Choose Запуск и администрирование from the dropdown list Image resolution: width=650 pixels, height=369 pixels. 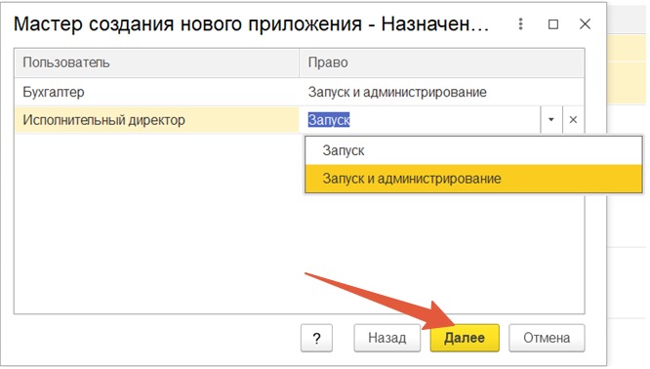pos(473,179)
